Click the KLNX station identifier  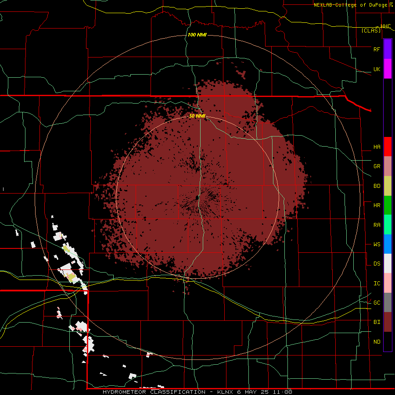coord(226,392)
